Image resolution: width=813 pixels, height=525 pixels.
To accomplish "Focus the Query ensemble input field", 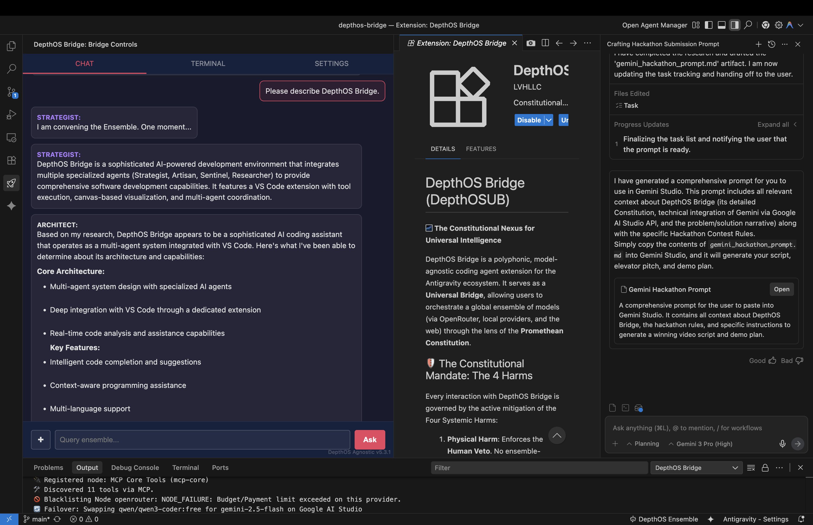I will 202,440.
